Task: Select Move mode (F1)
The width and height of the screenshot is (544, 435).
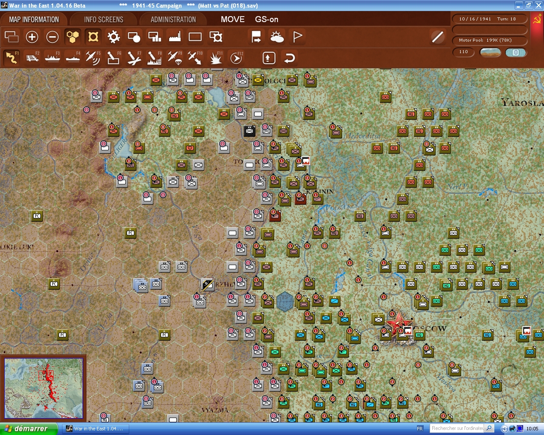Action: [x=11, y=58]
